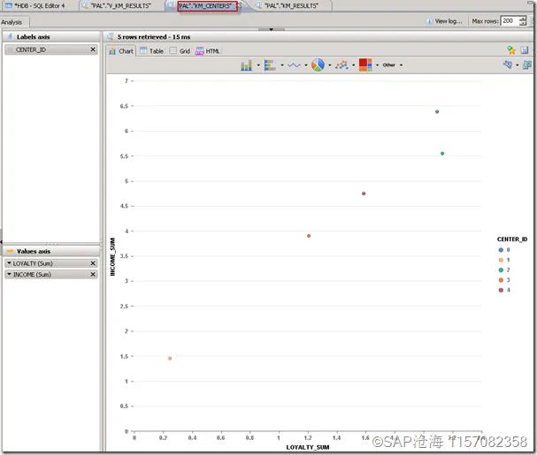Click the blue data point near 6.4
Image resolution: width=537 pixels, height=455 pixels.
tap(437, 111)
